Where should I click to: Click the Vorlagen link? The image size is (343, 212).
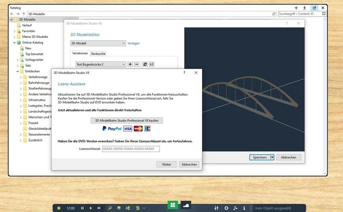[134, 43]
